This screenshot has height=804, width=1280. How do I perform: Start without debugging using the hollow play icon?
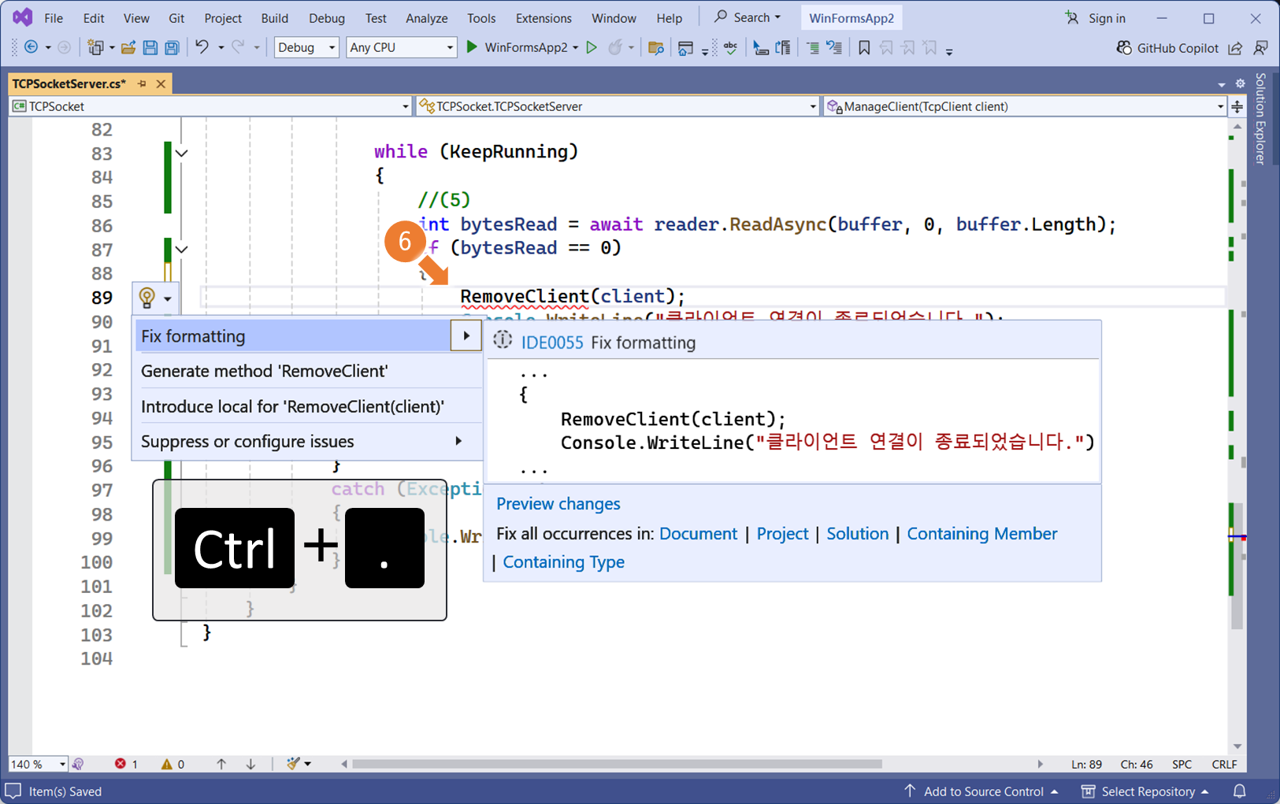(x=592, y=47)
